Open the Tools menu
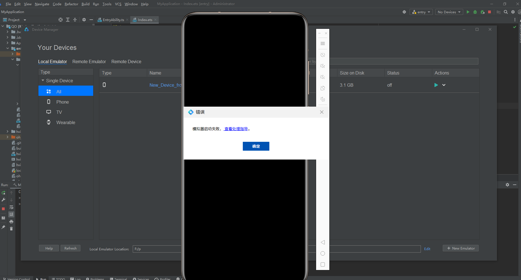 [x=107, y=4]
